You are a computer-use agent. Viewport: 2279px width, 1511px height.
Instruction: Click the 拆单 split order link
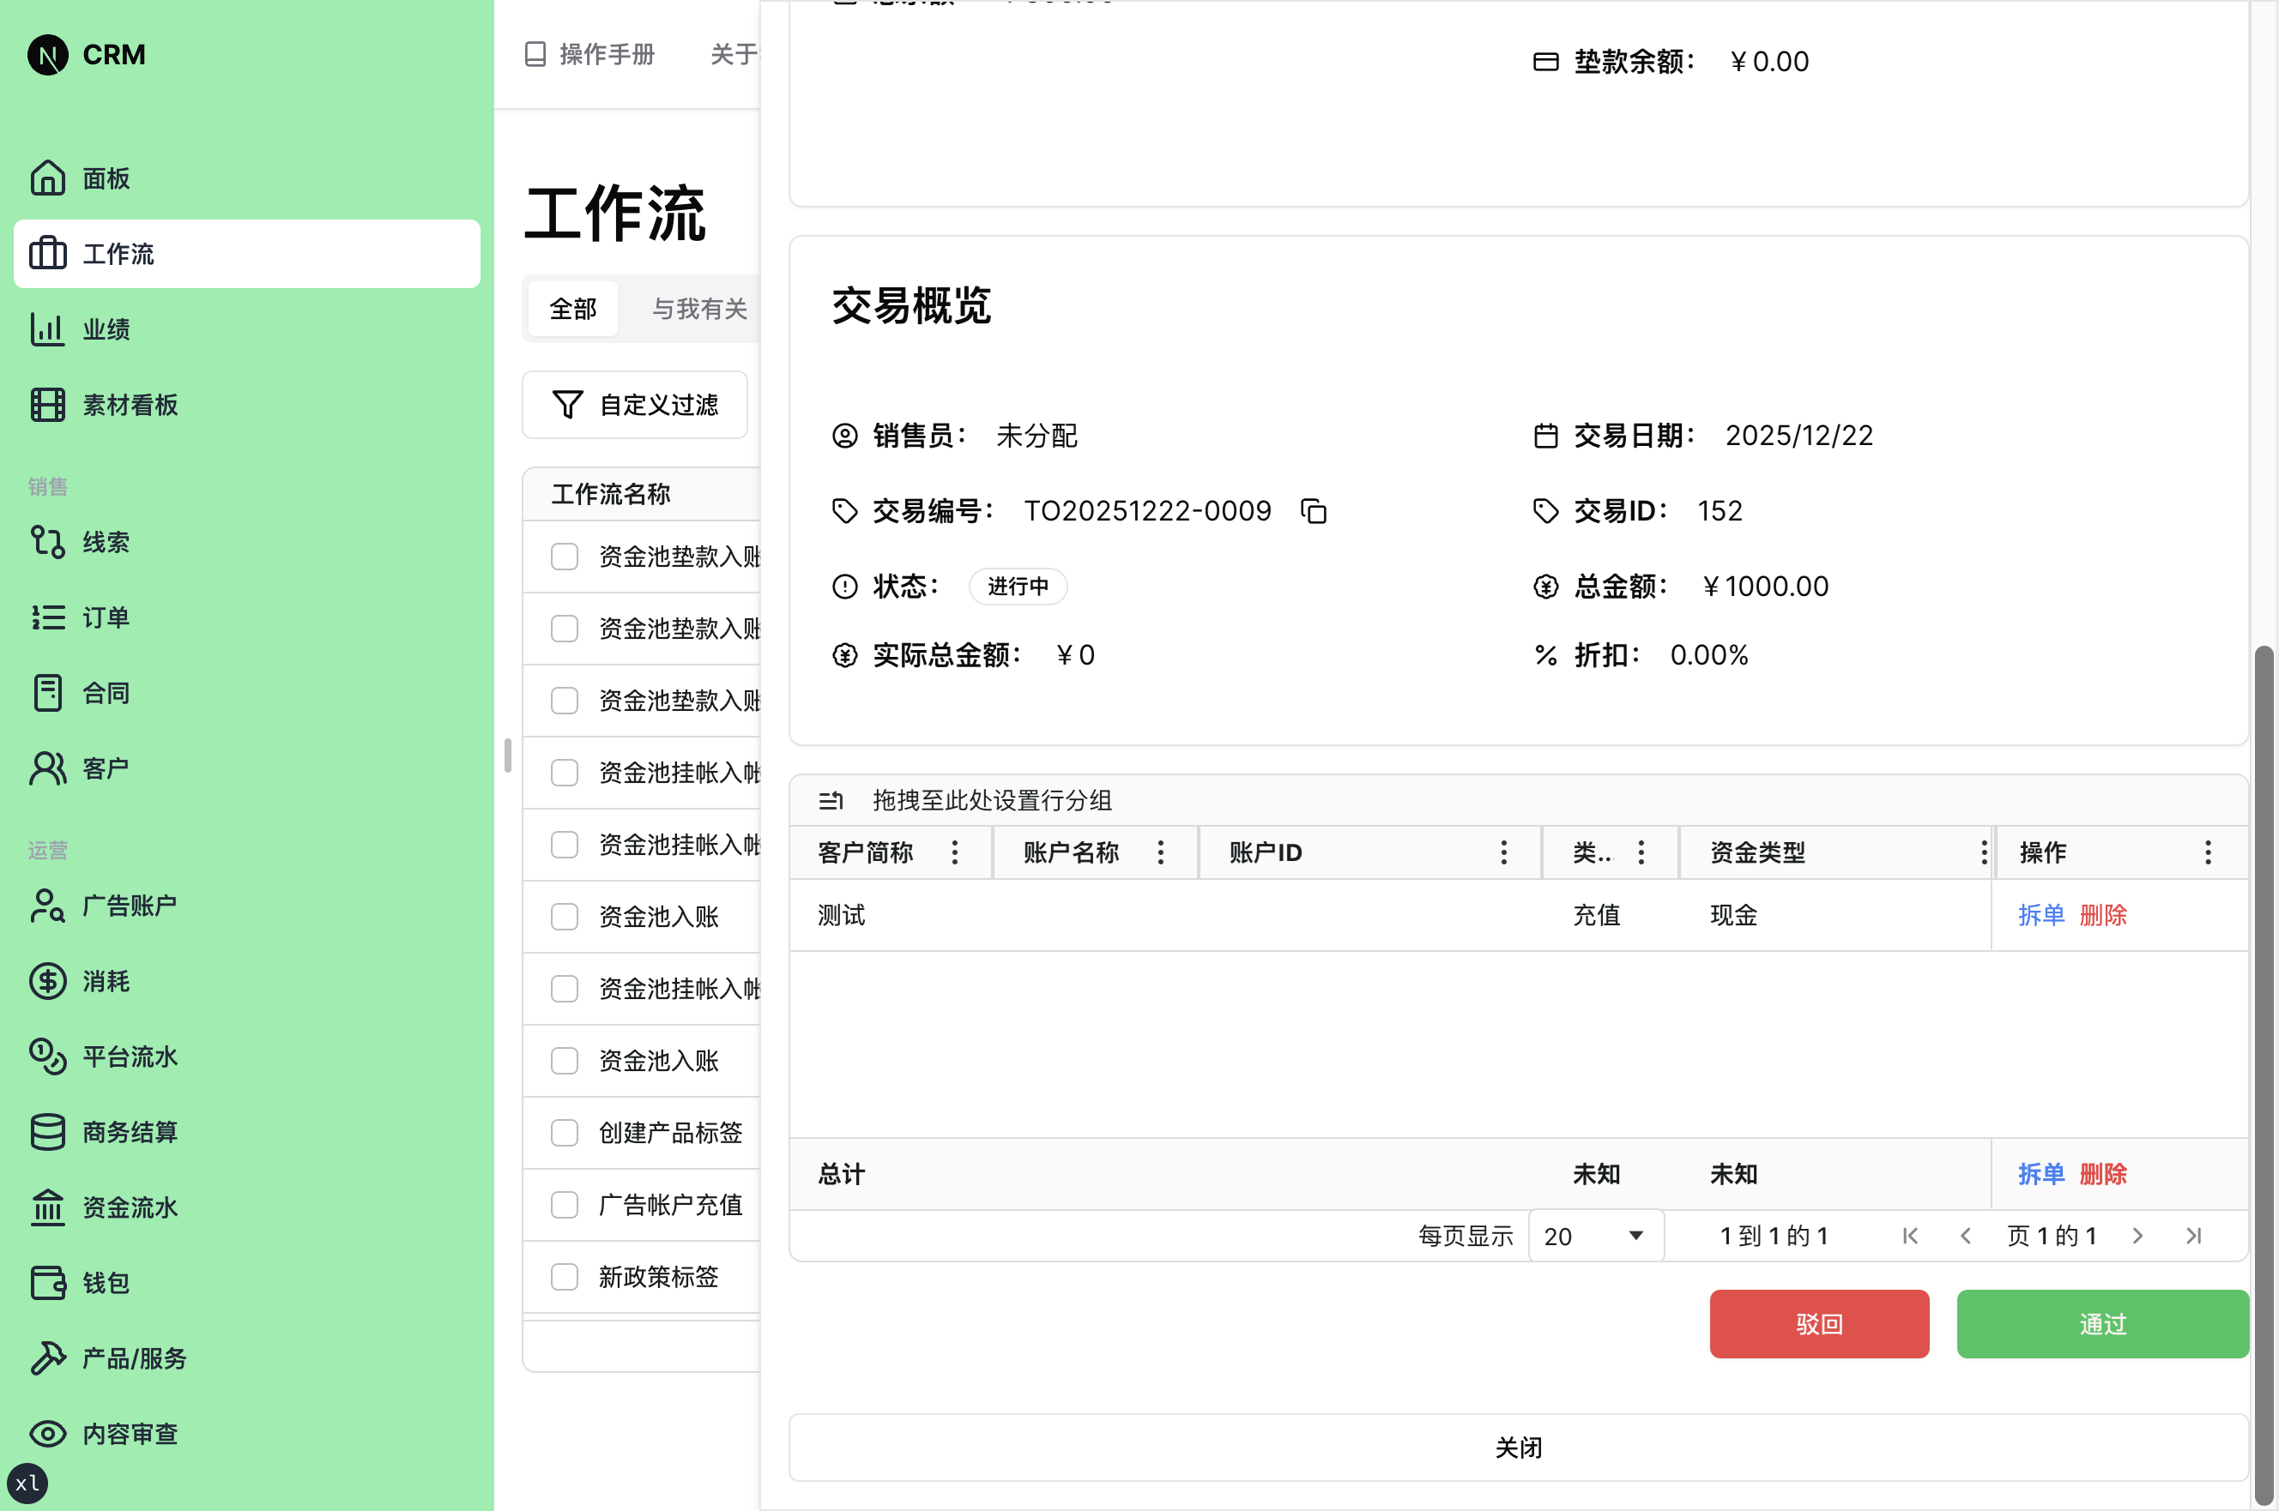click(x=2039, y=916)
